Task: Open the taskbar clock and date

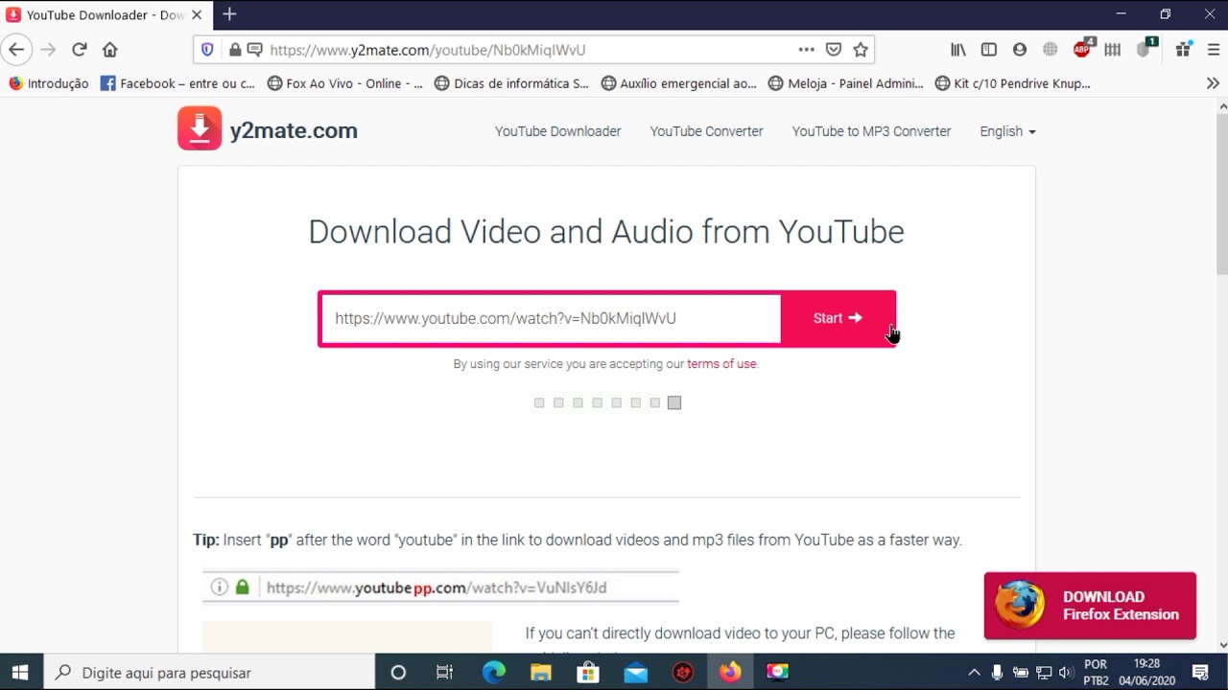Action: coord(1146,672)
